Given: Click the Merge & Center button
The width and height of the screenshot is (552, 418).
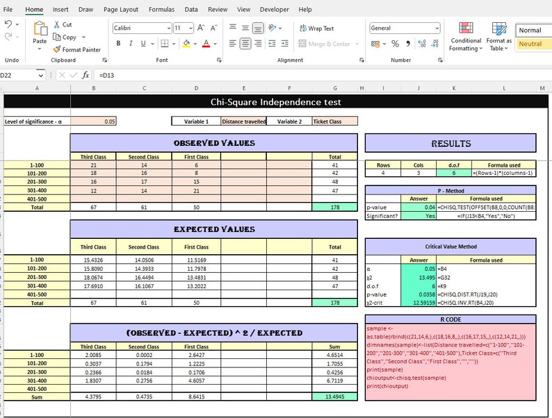Looking at the screenshot, I should [x=324, y=44].
